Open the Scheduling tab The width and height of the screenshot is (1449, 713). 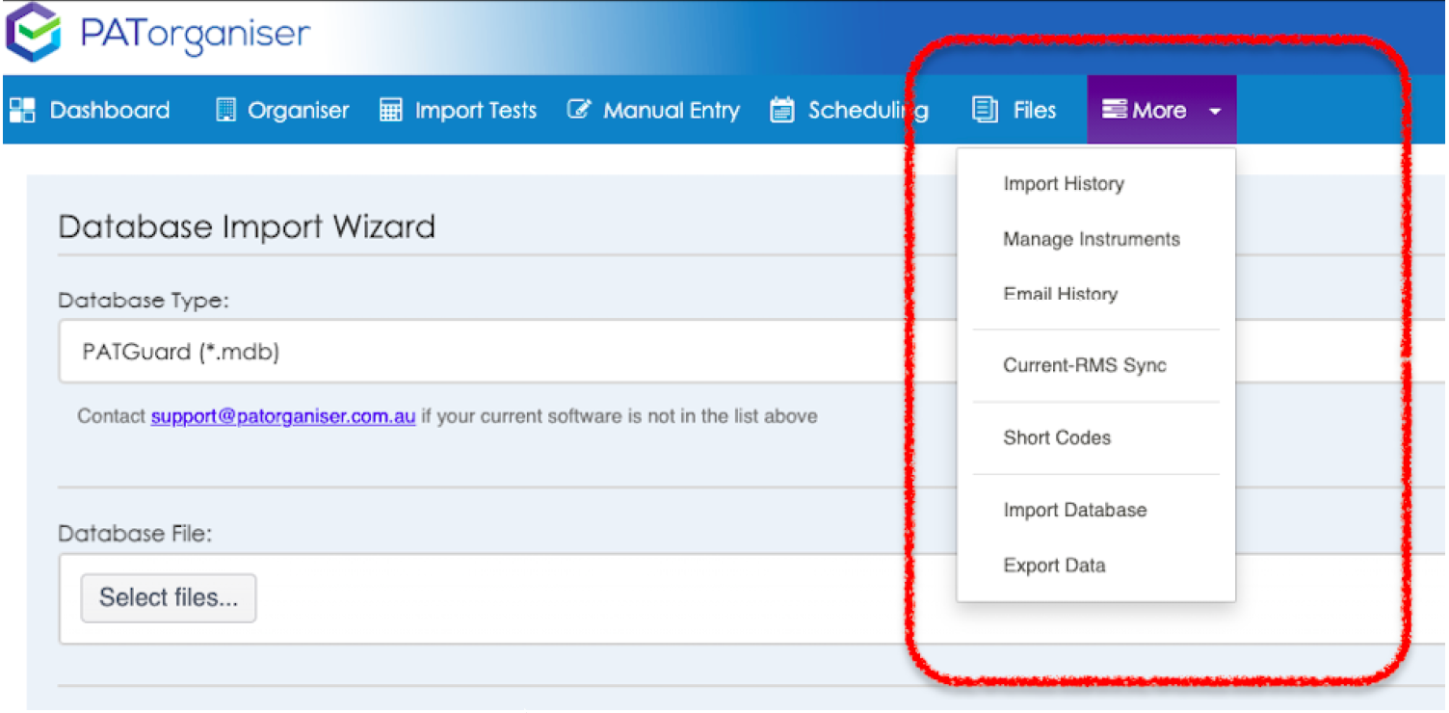[x=850, y=110]
